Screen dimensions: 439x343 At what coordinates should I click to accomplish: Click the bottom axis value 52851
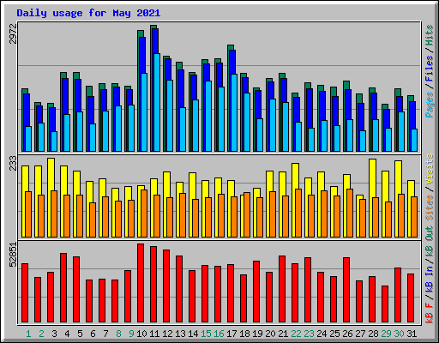point(13,254)
